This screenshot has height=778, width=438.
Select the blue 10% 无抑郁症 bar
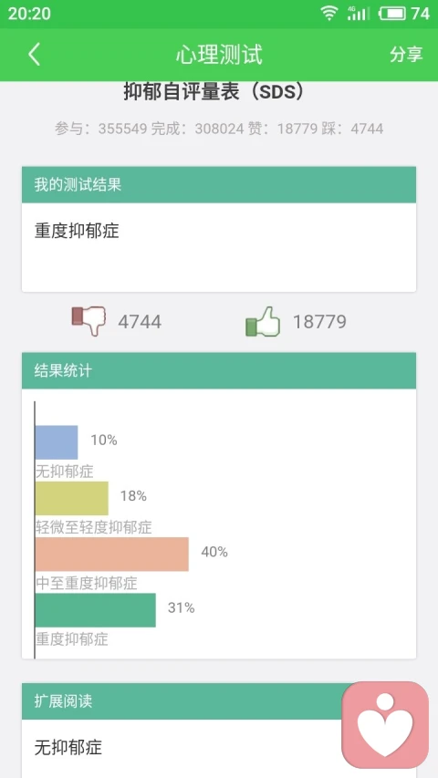click(57, 442)
